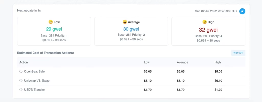Viewport: 262px width, 102px height.
Task: Click the Uniswap V3: Swap row label
Action: [x=37, y=81]
